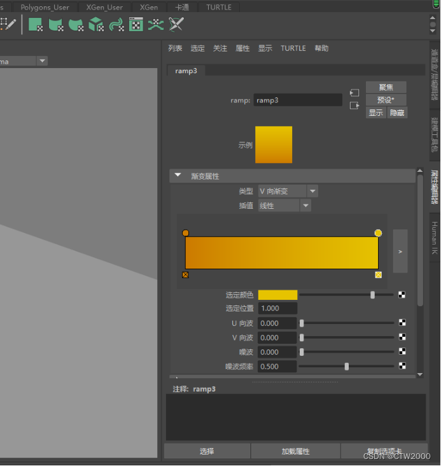
Task: Click the 选定颜色 checker map button
Action: (x=402, y=295)
